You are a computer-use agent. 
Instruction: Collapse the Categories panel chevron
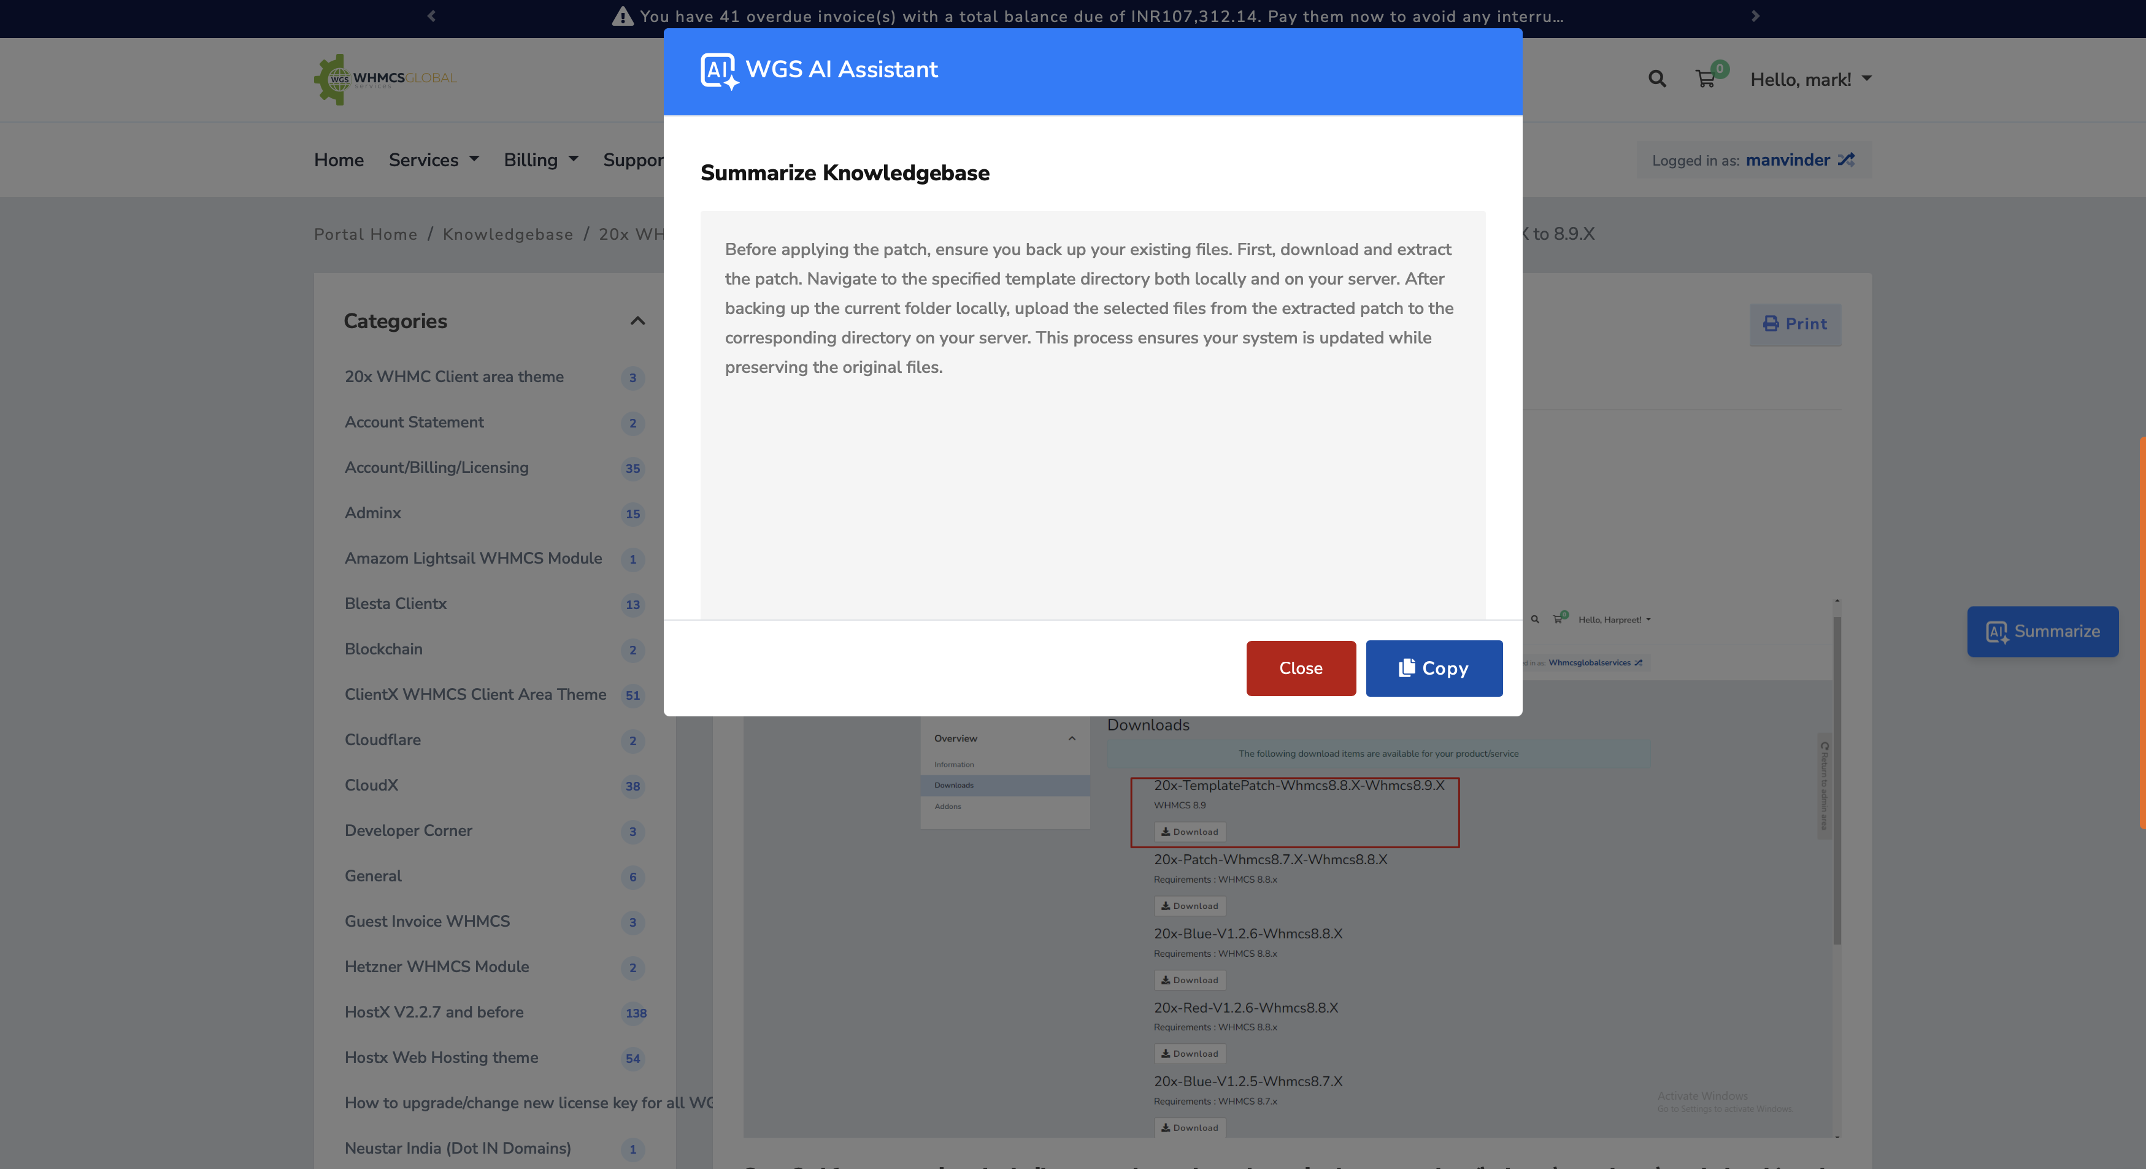[x=637, y=321]
